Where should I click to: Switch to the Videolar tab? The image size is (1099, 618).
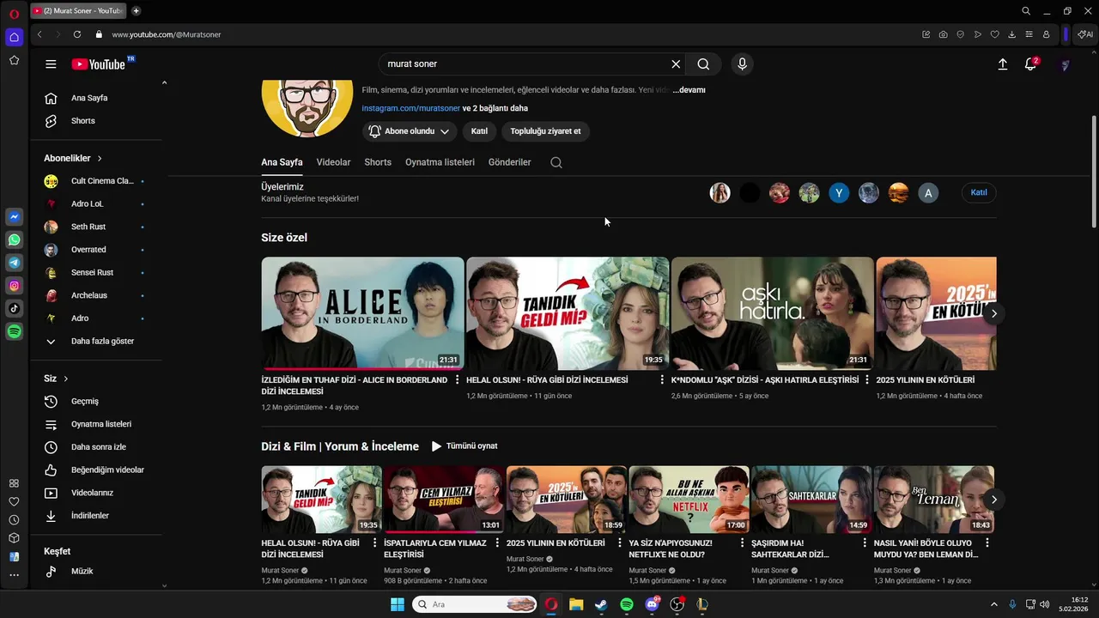pos(333,162)
